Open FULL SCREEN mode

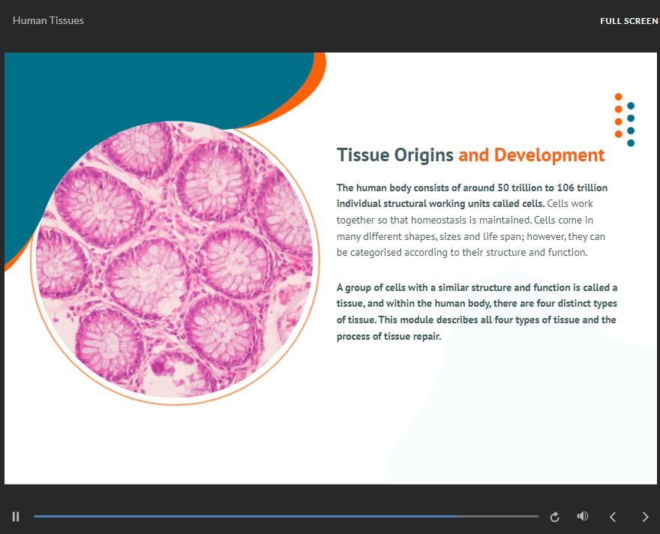(x=628, y=21)
